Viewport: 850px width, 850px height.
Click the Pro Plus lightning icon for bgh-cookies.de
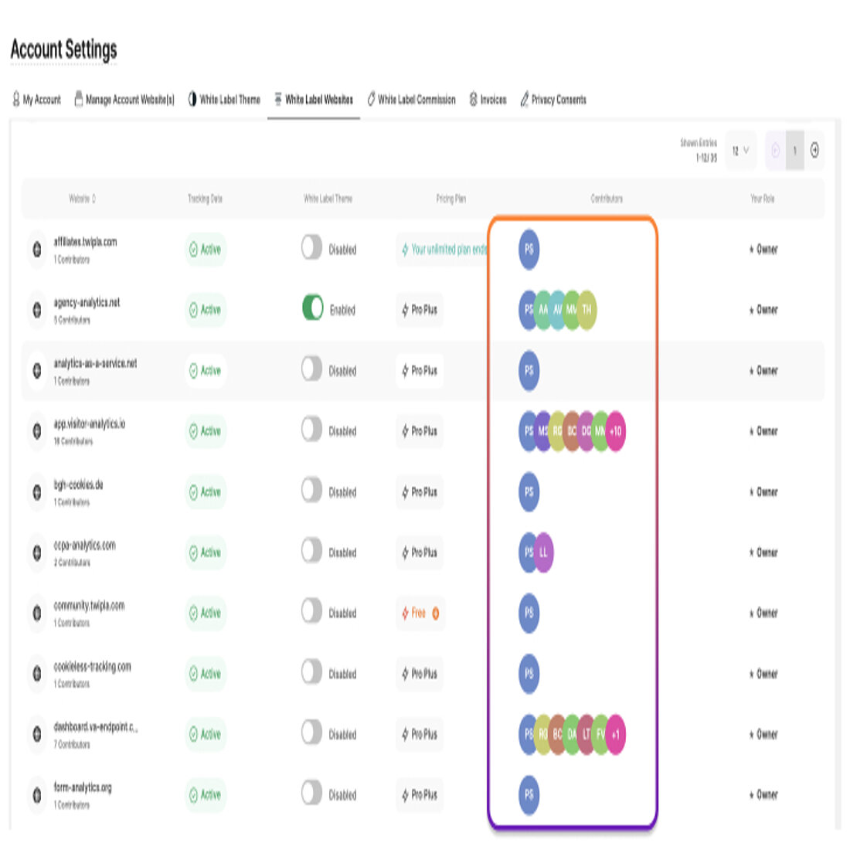coord(405,492)
